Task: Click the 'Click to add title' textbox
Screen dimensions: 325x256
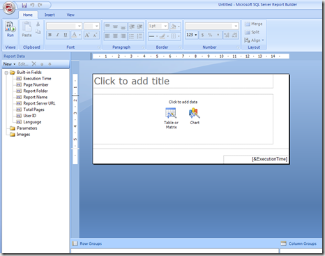Action: pyautogui.click(x=183, y=82)
